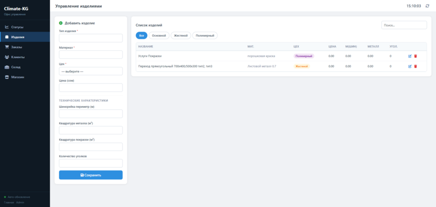Click the НАЗВАНИЕ column header

[146, 46]
